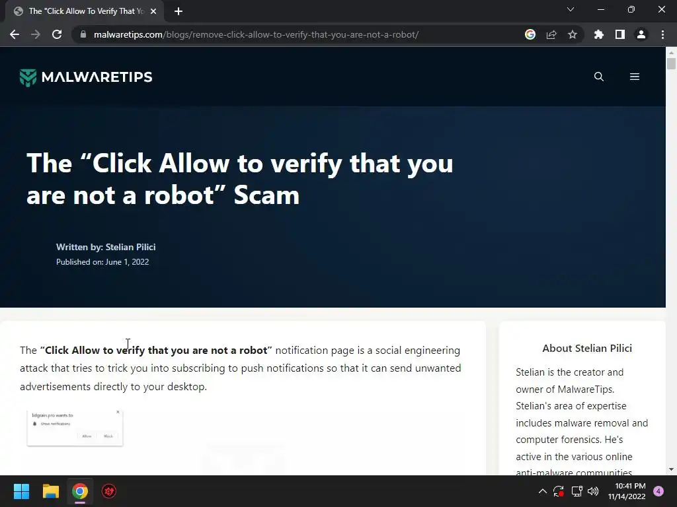This screenshot has height=507, width=677.
Task: Reload the current page
Action: [x=57, y=34]
